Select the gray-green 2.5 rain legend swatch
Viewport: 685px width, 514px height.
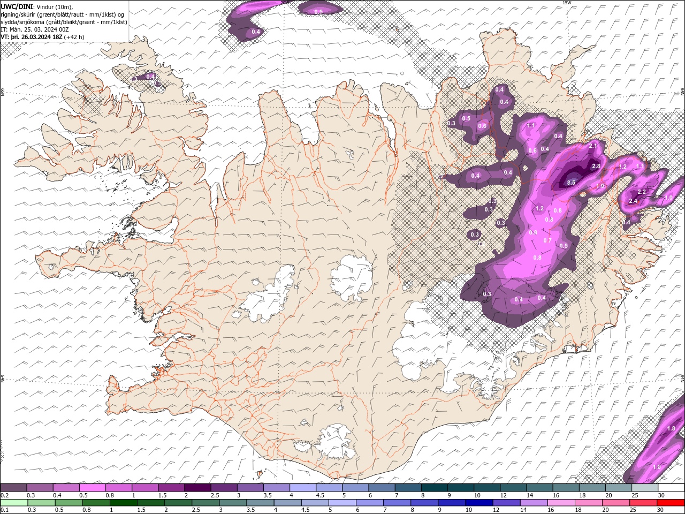point(205,502)
